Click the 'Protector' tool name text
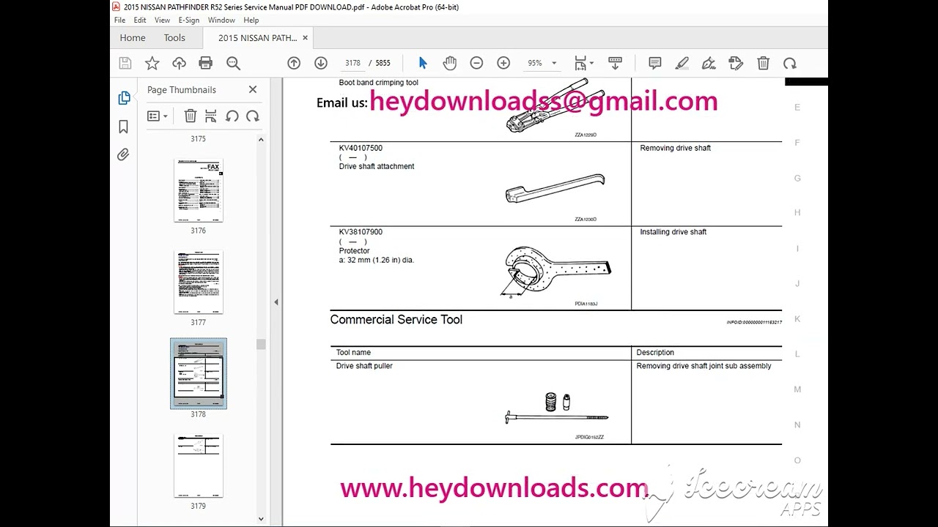This screenshot has width=938, height=527. (354, 251)
